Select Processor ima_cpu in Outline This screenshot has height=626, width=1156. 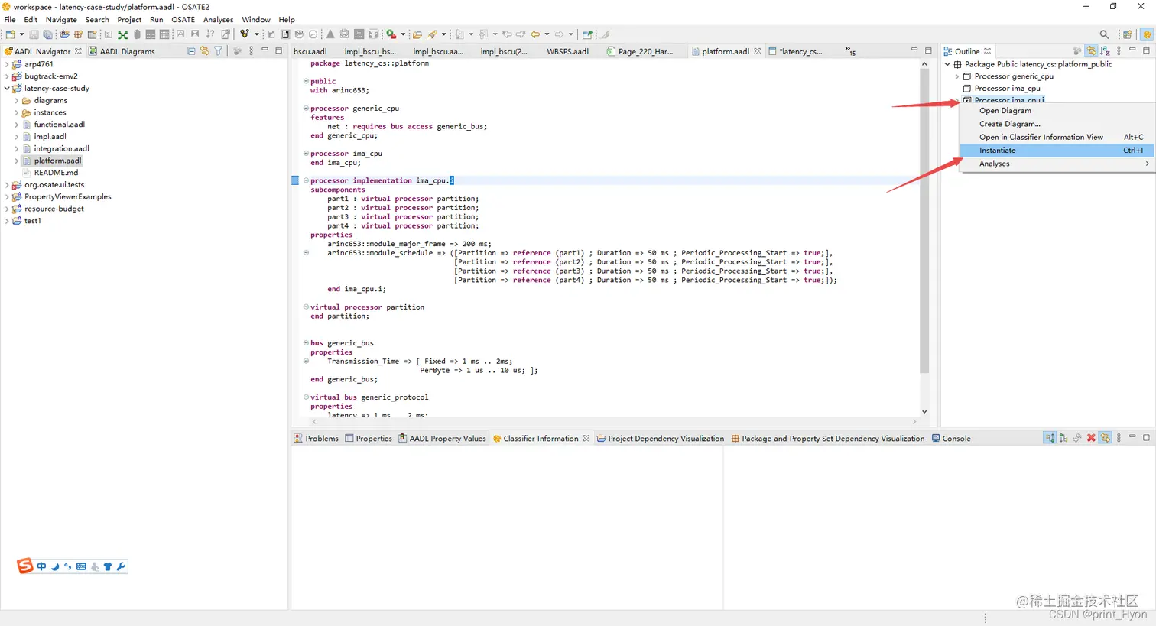[1007, 89]
